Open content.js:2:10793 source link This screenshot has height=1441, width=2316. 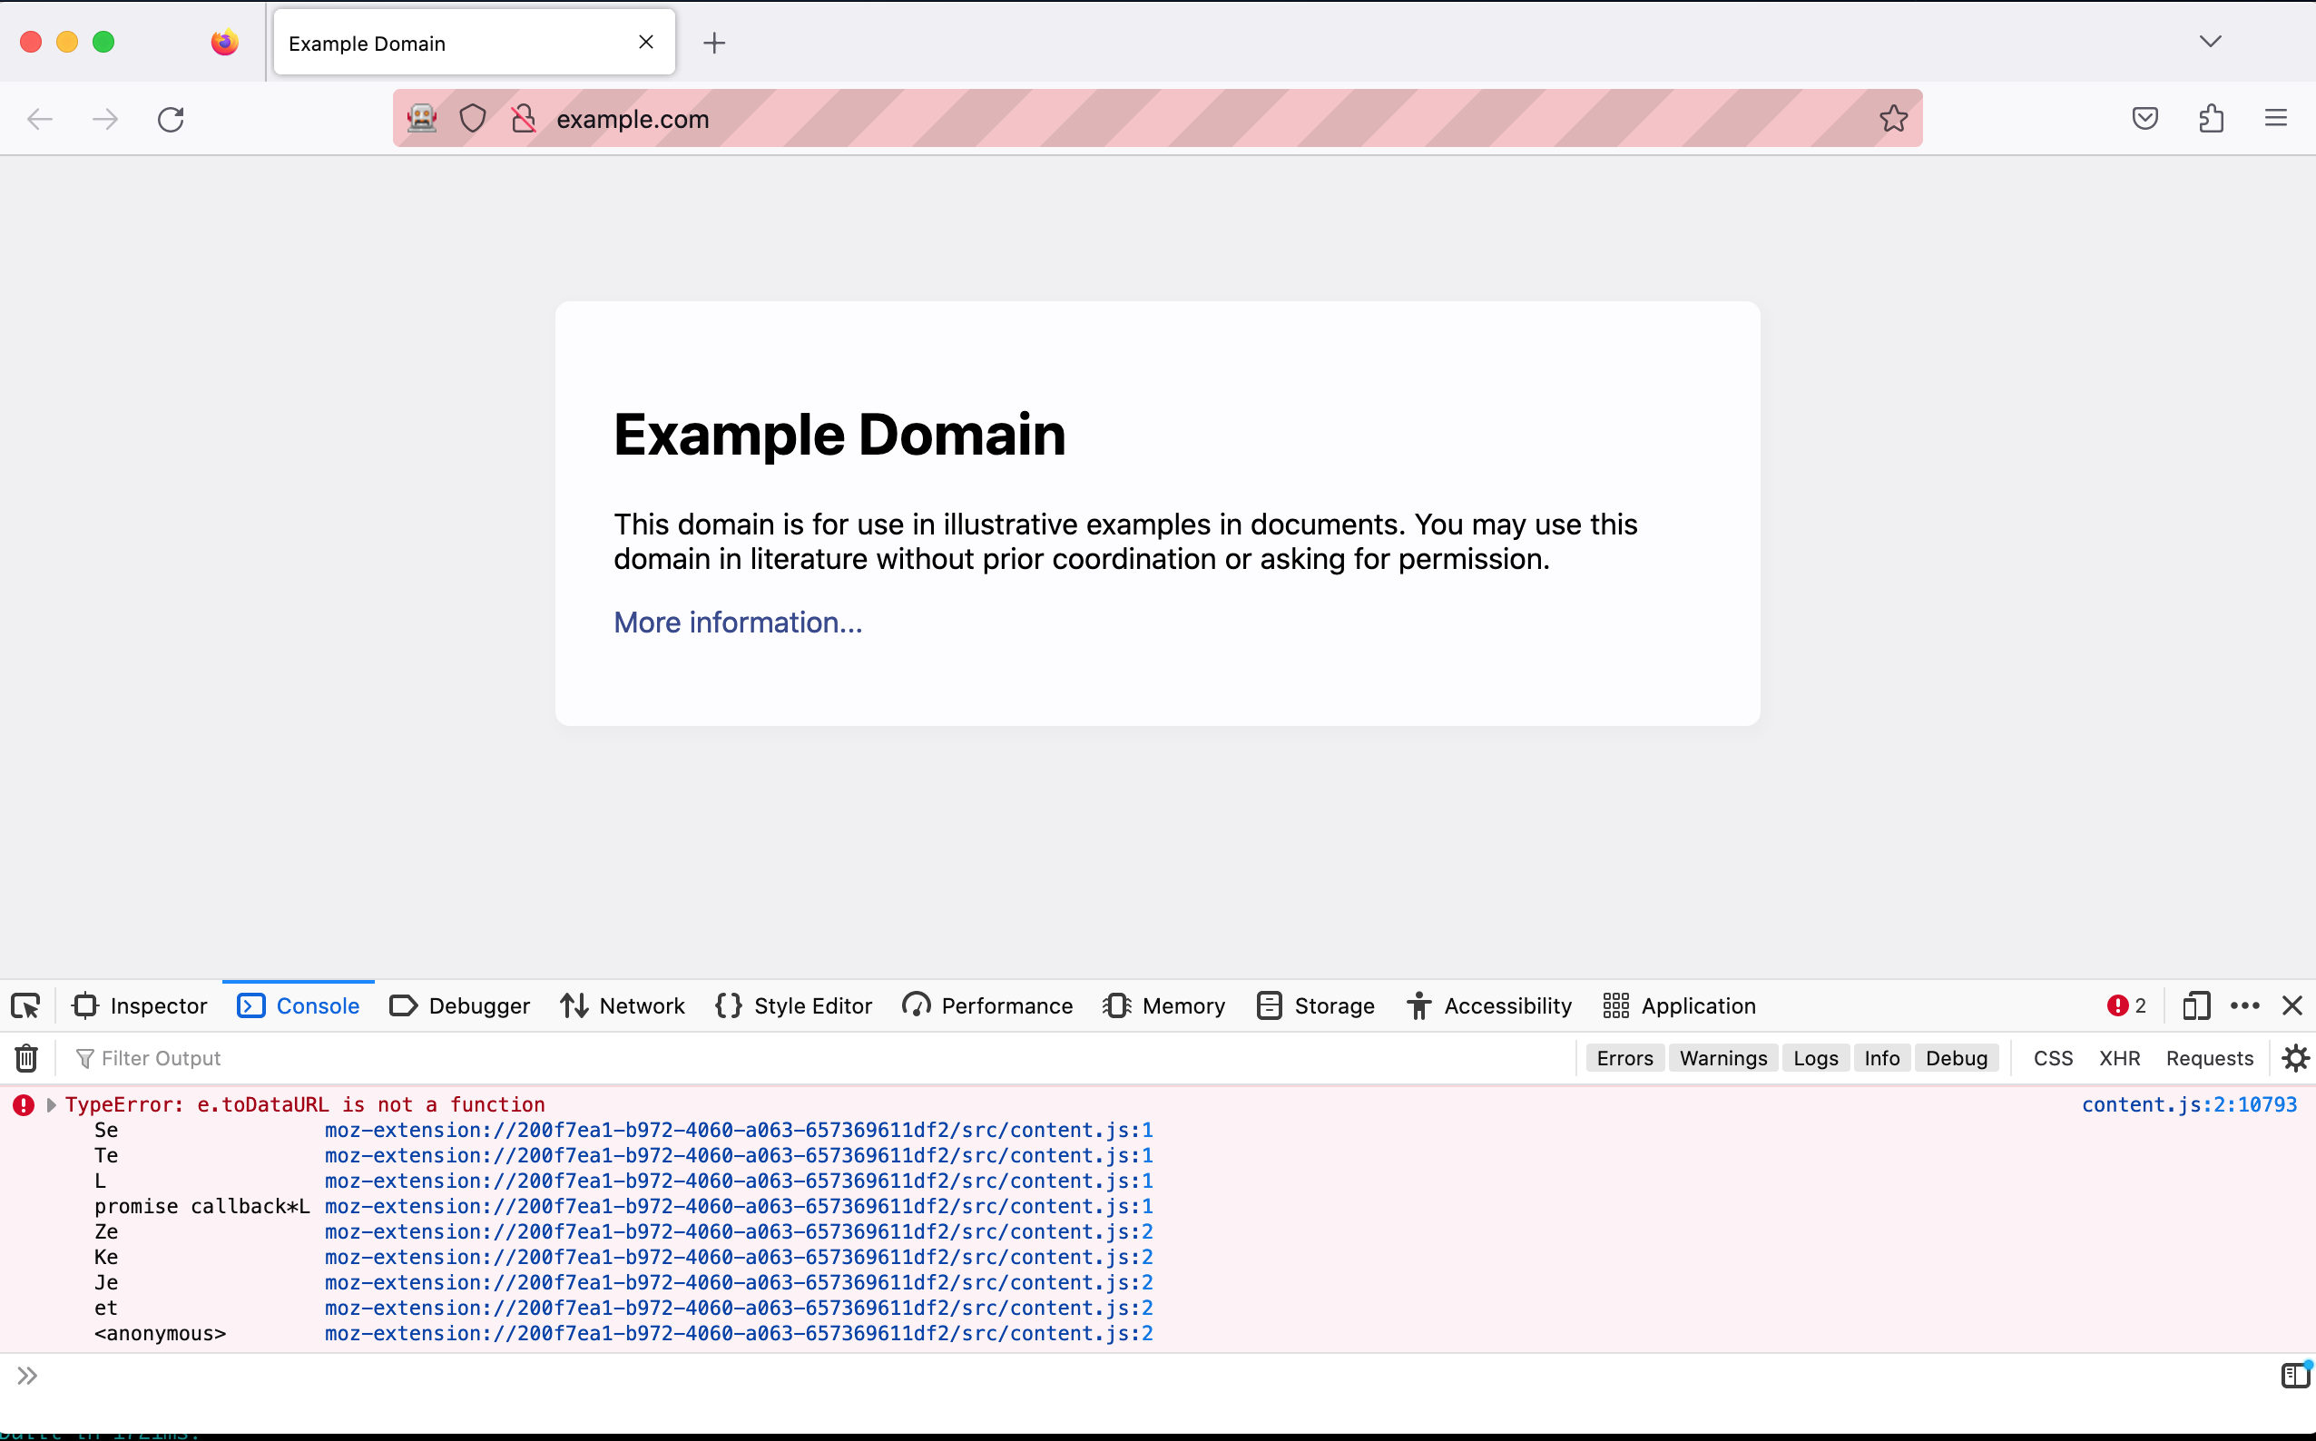pyautogui.click(x=2188, y=1104)
